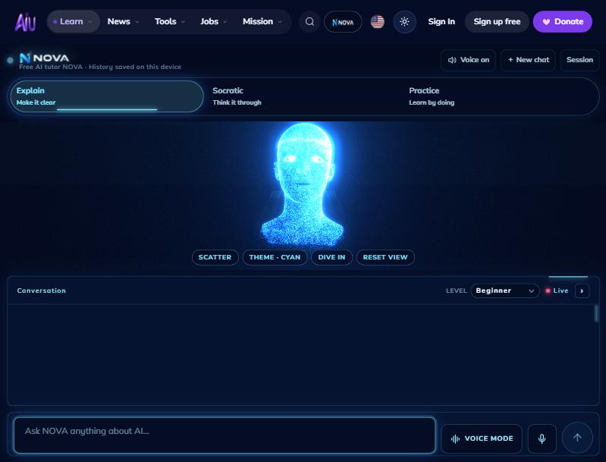Image resolution: width=606 pixels, height=462 pixels.
Task: Open the Beginner level dropdown
Action: (504, 291)
